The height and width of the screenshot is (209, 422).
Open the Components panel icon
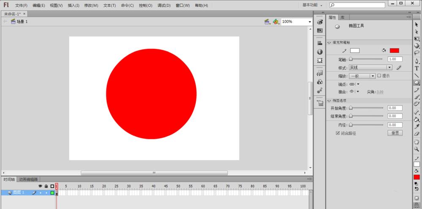pyautogui.click(x=320, y=82)
